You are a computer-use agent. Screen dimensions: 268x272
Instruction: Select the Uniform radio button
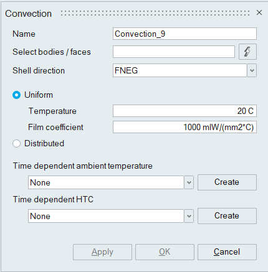(x=16, y=95)
